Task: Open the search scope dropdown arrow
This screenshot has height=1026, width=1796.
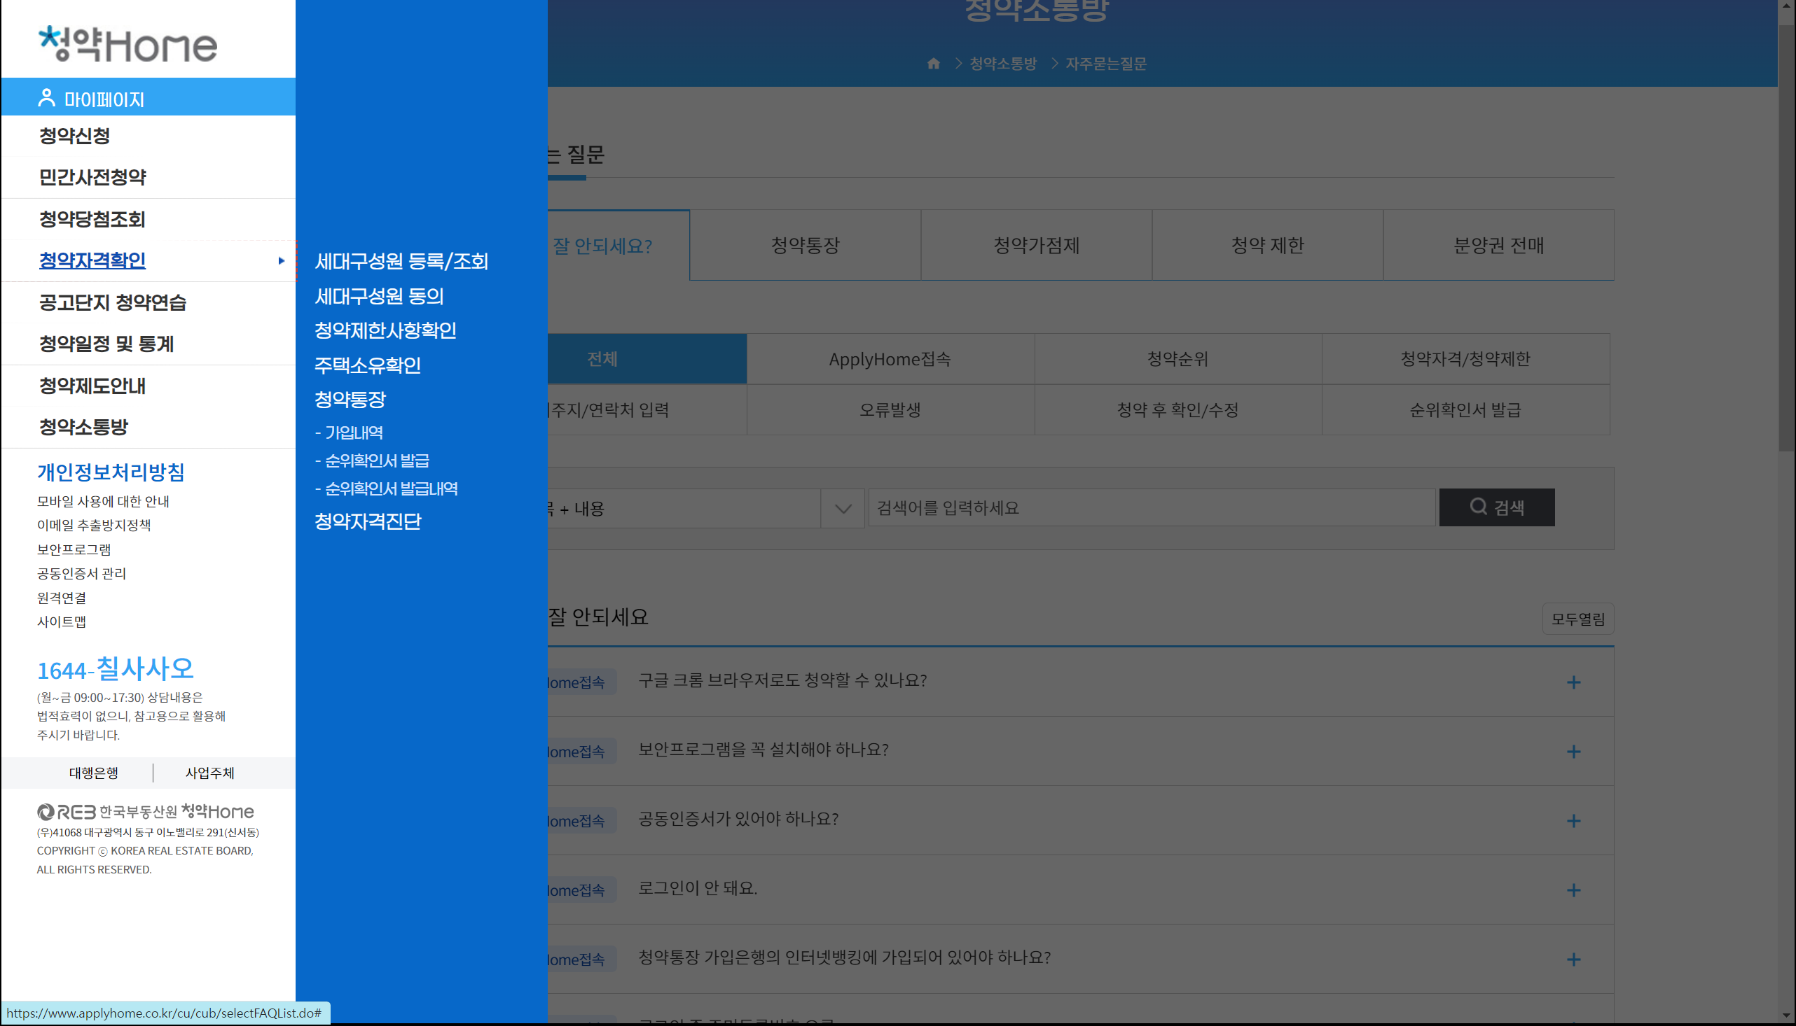Action: coord(843,508)
